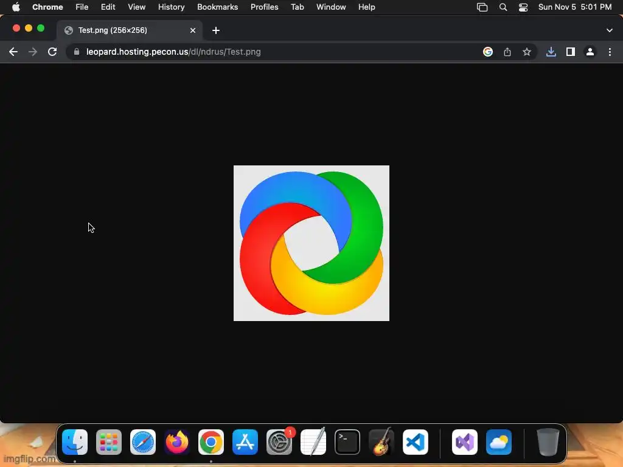This screenshot has height=467, width=623.
Task: Open the Profiles menu
Action: (x=265, y=7)
